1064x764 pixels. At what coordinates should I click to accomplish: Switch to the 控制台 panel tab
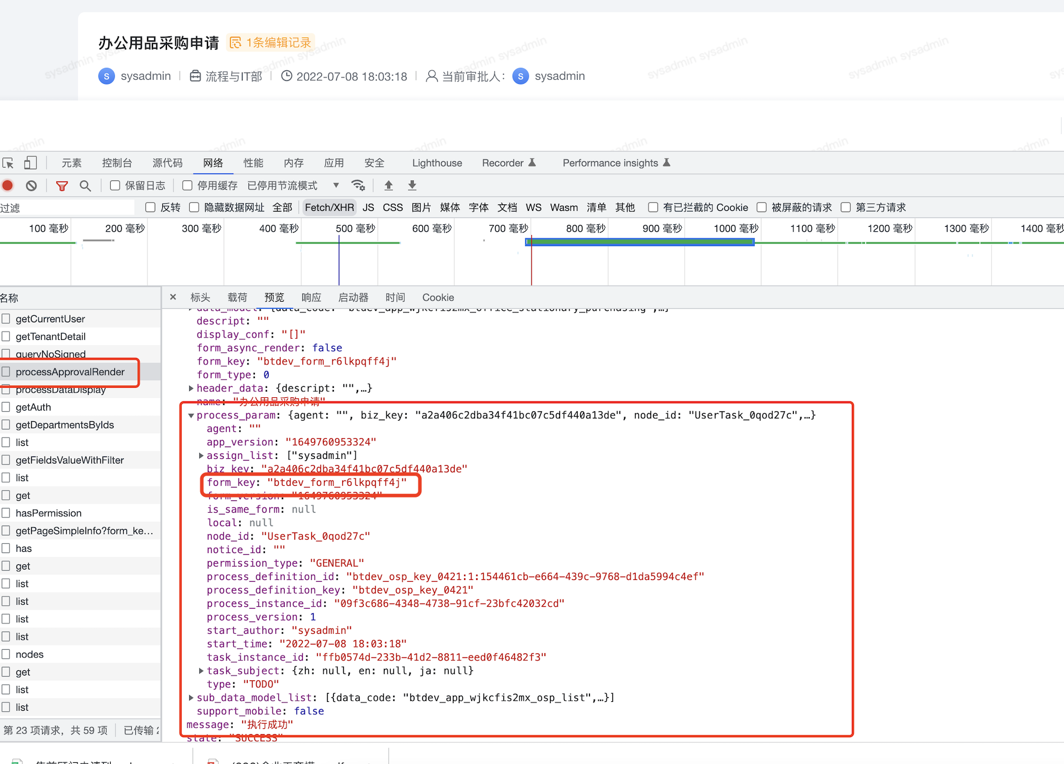117,163
